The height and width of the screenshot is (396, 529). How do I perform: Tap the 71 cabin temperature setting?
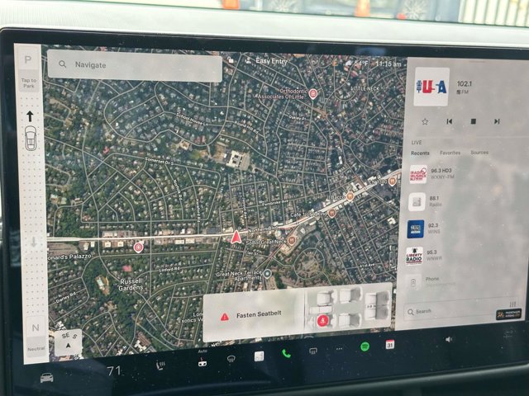(x=114, y=370)
